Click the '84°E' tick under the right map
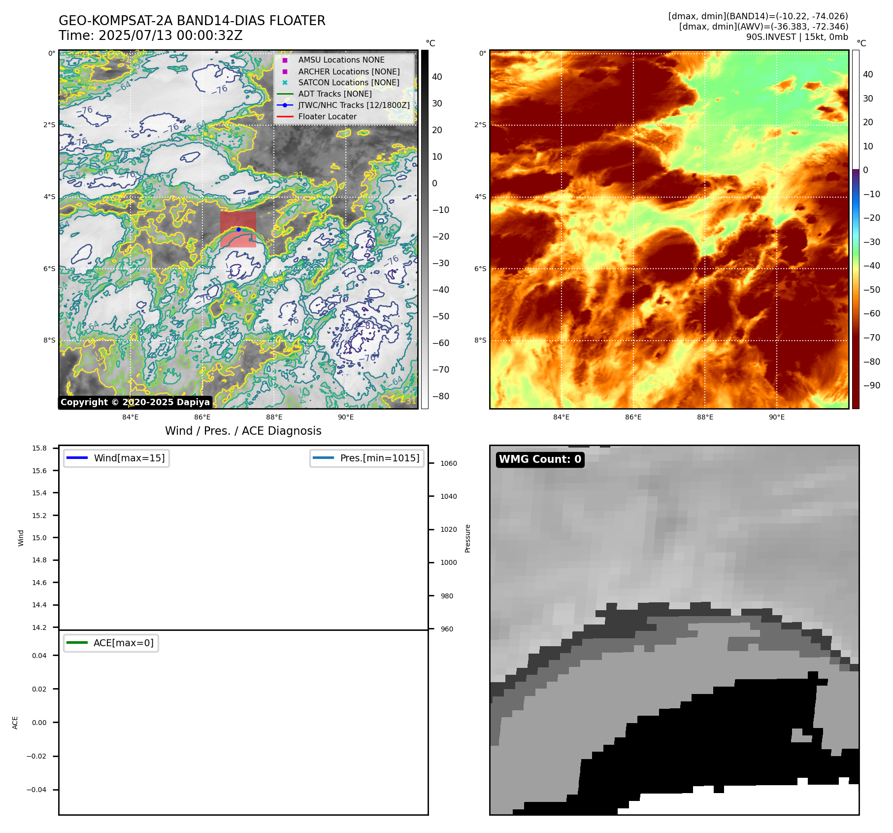Viewport: 893px width, 833px height. [x=562, y=417]
